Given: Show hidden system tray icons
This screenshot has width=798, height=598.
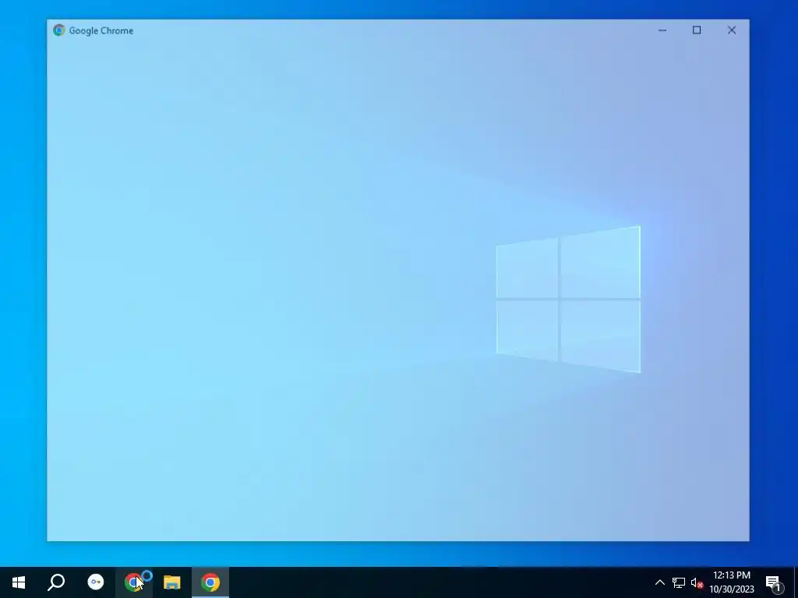Looking at the screenshot, I should [x=659, y=582].
